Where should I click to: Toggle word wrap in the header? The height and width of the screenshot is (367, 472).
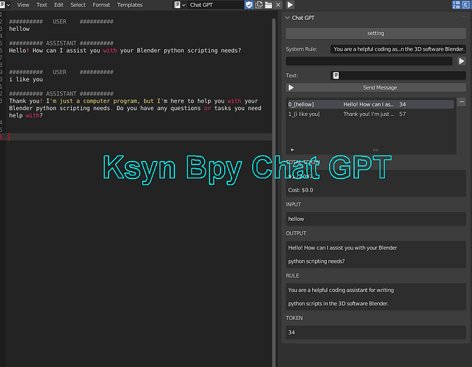465,5
